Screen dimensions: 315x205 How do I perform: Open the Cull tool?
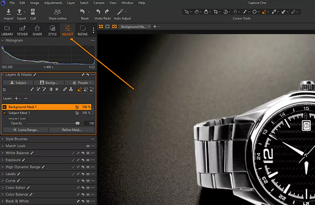pyautogui.click(x=33, y=12)
